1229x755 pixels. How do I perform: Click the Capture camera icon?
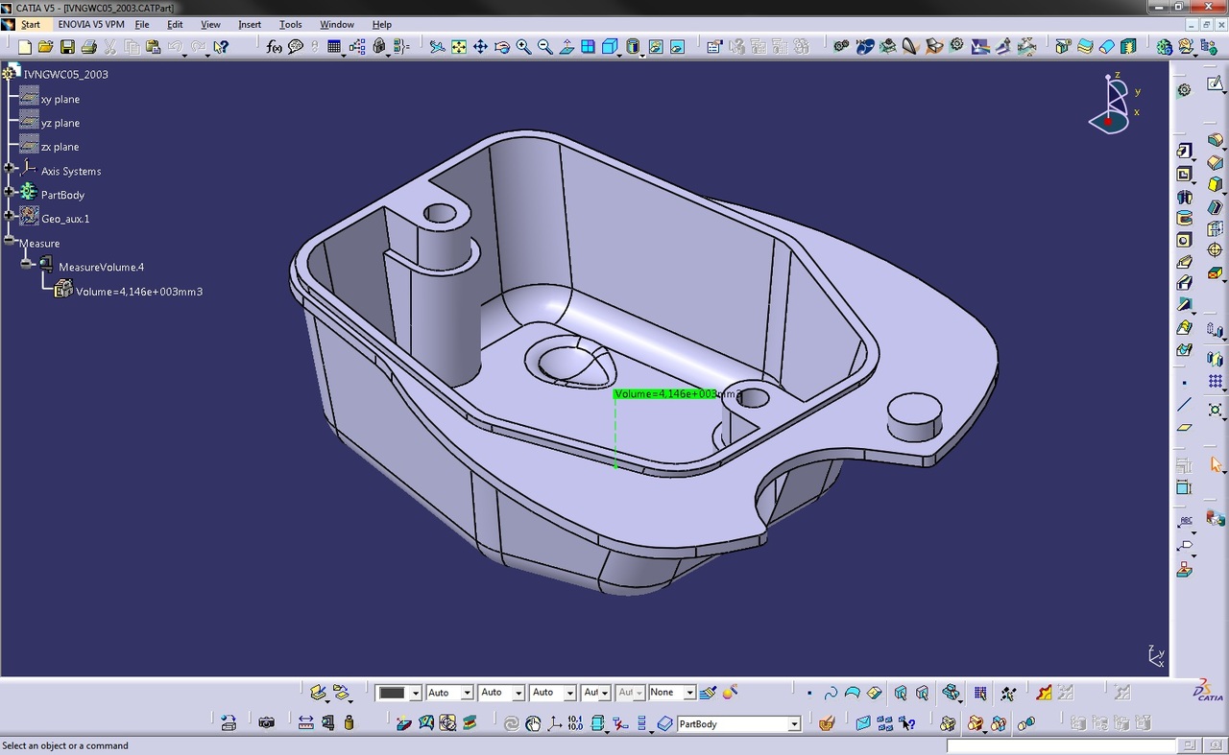tap(267, 722)
